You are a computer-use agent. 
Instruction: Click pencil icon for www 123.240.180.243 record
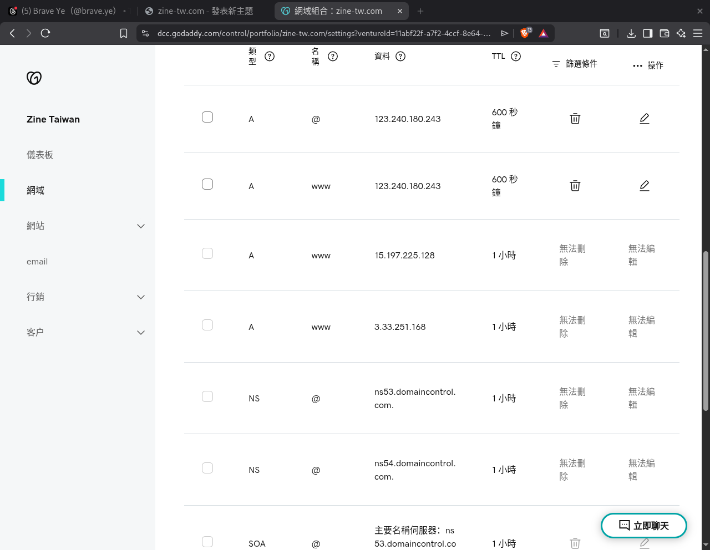click(644, 186)
